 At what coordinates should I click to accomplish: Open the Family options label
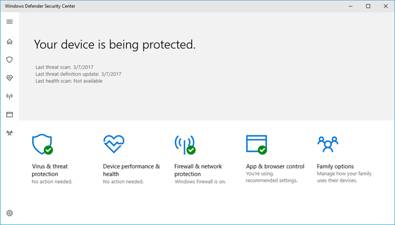(335, 166)
